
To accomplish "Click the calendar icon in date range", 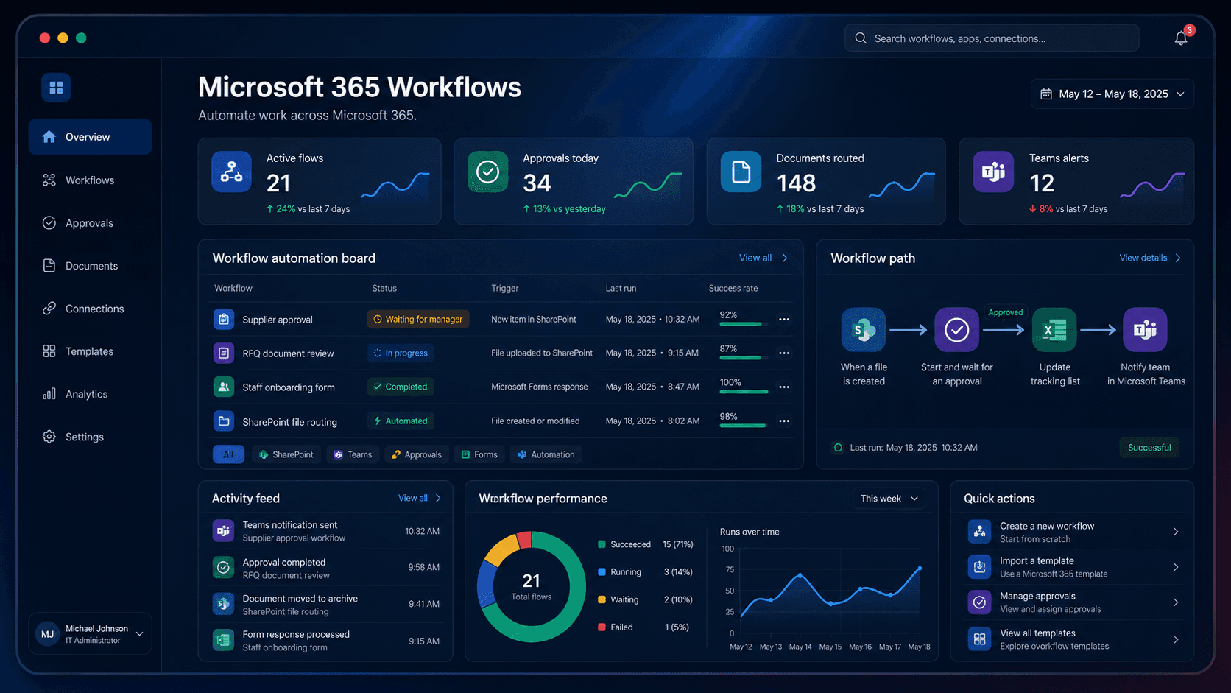I will [1045, 94].
